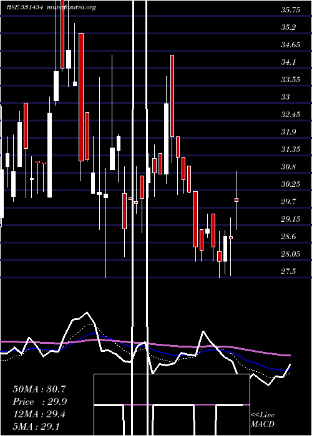Click the 35.75 price axis label
312x436 pixels.
(x=290, y=11)
